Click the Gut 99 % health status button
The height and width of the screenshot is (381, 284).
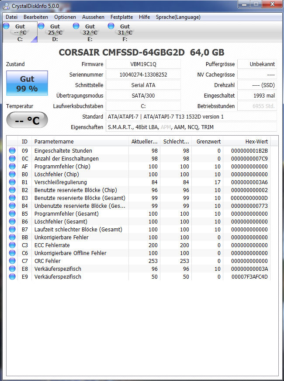point(27,83)
